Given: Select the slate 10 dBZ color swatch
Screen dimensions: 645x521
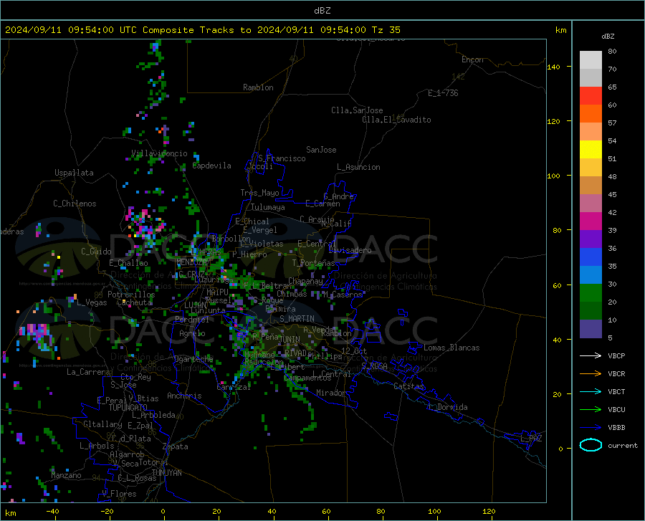Looking at the screenshot, I should tap(591, 328).
